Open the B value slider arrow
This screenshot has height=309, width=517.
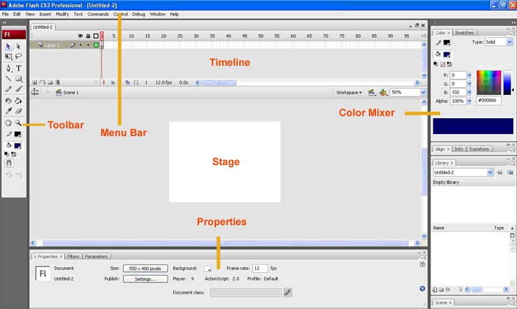469,92
